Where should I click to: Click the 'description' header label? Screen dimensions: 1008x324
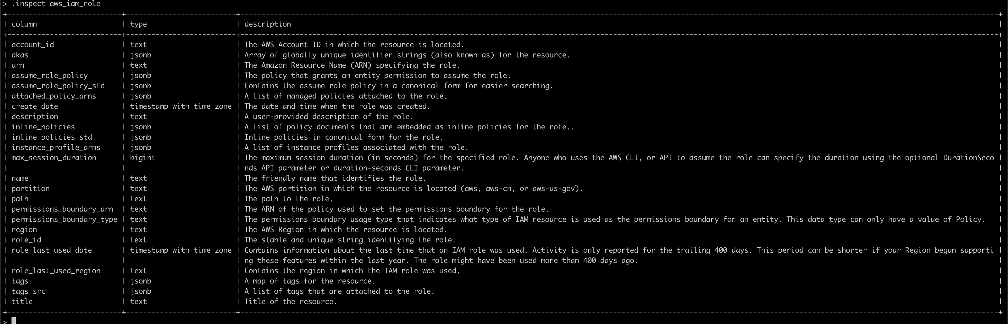click(x=268, y=24)
